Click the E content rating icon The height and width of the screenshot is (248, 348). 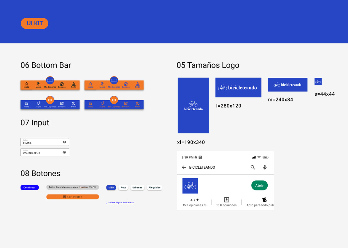[264, 200]
